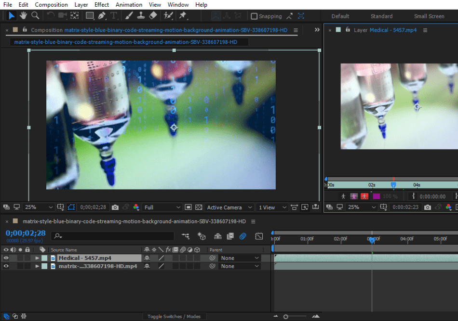
Task: Click Toggle Switches / Modes button
Action: [x=174, y=317]
